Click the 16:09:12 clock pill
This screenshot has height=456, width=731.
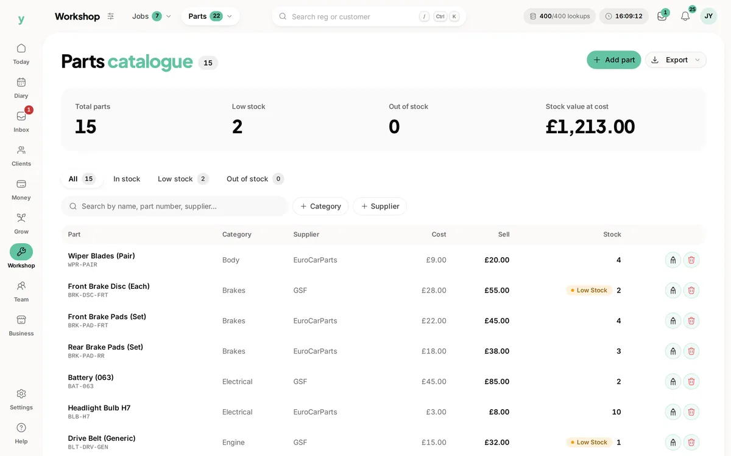[624, 16]
